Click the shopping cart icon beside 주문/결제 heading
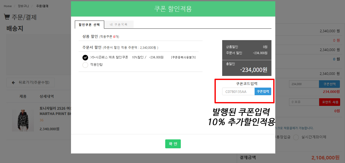Image resolution: width=345 pixels, height=163 pixels. point(7,17)
